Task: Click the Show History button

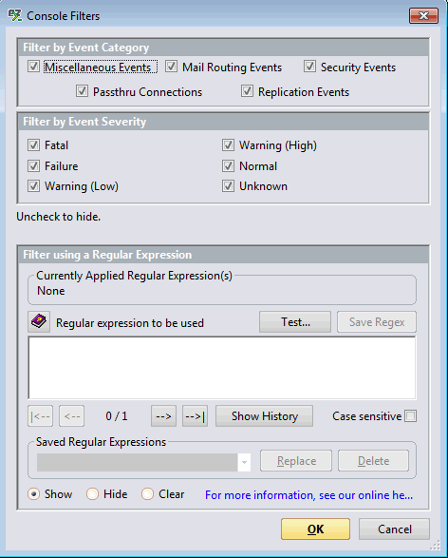Action: (x=264, y=416)
